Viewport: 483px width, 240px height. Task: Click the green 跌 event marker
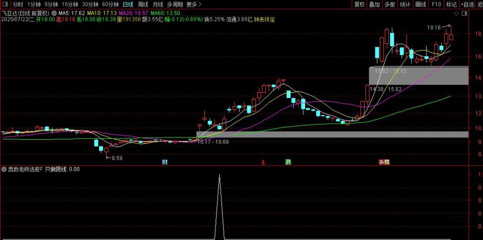[288, 162]
